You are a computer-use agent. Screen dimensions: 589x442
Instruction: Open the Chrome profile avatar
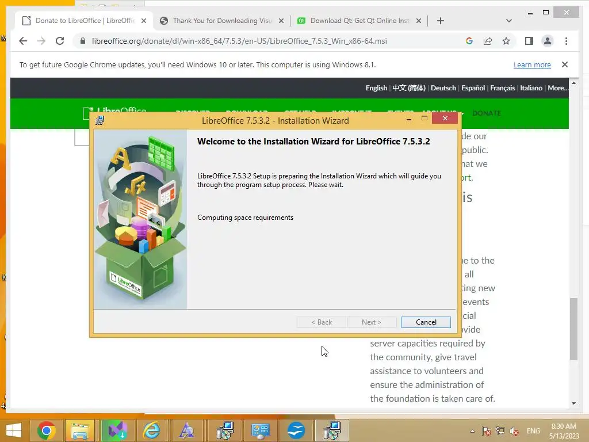coord(548,41)
